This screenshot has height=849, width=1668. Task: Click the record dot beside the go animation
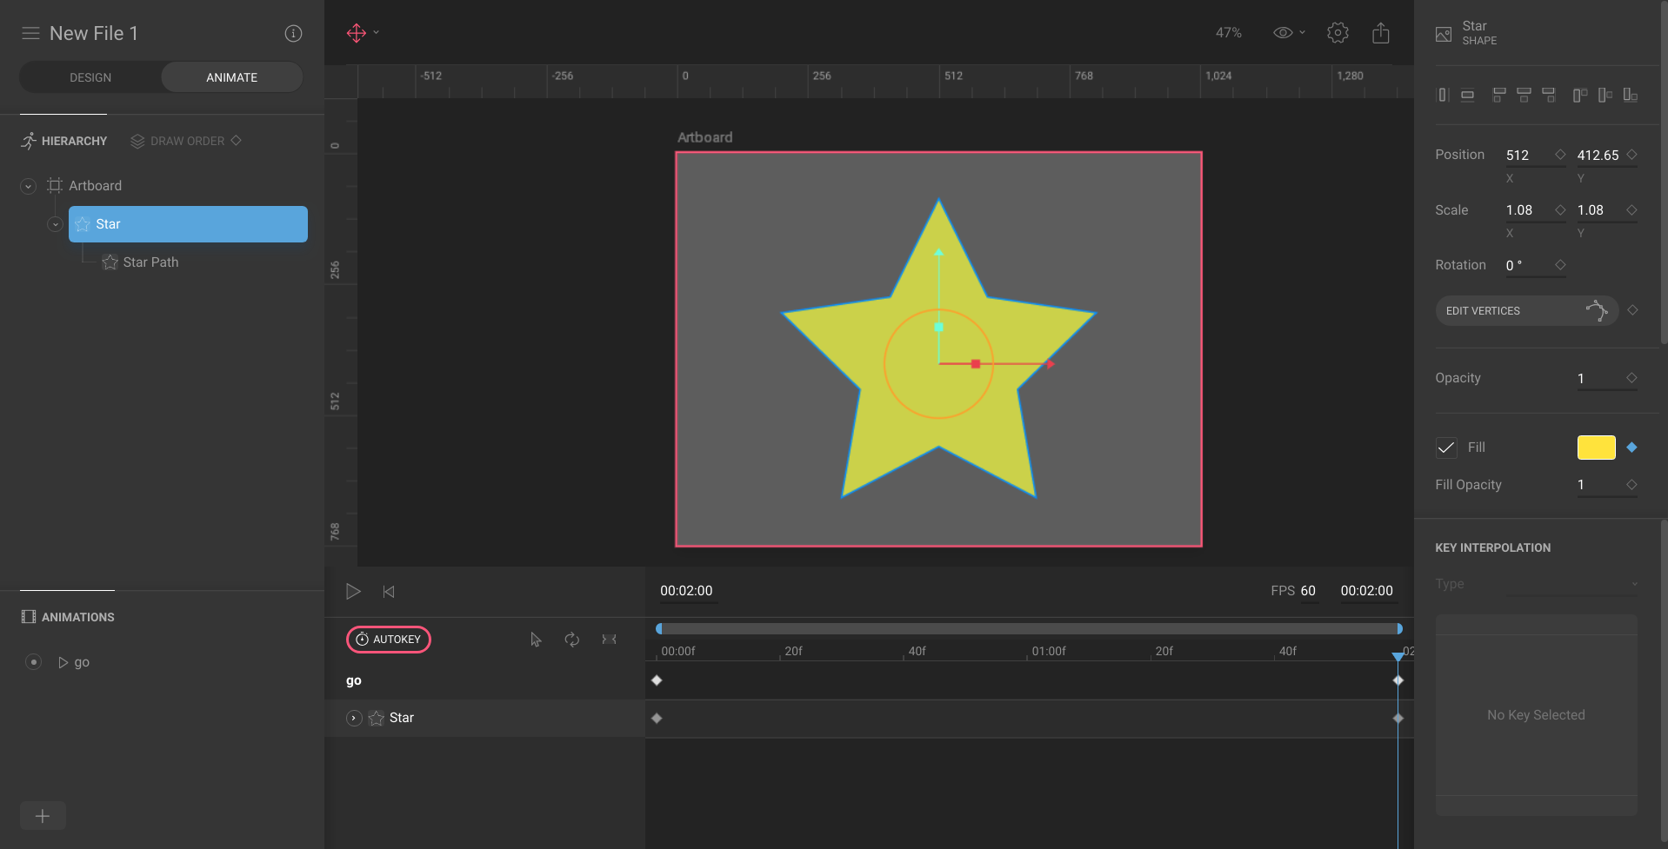[x=33, y=662]
